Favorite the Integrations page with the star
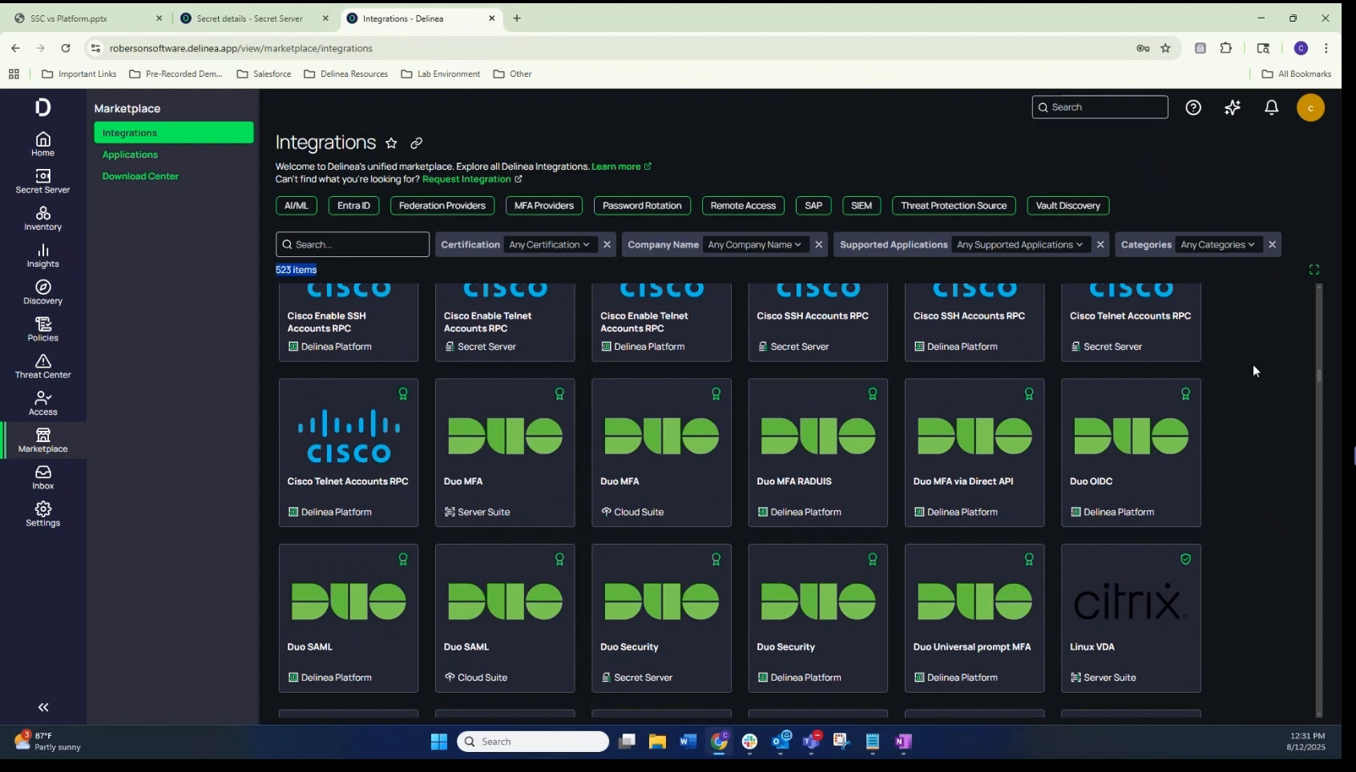This screenshot has width=1356, height=772. coord(392,143)
